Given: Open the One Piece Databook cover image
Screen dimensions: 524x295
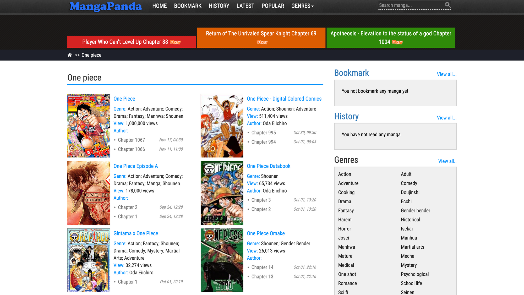Looking at the screenshot, I should [222, 193].
